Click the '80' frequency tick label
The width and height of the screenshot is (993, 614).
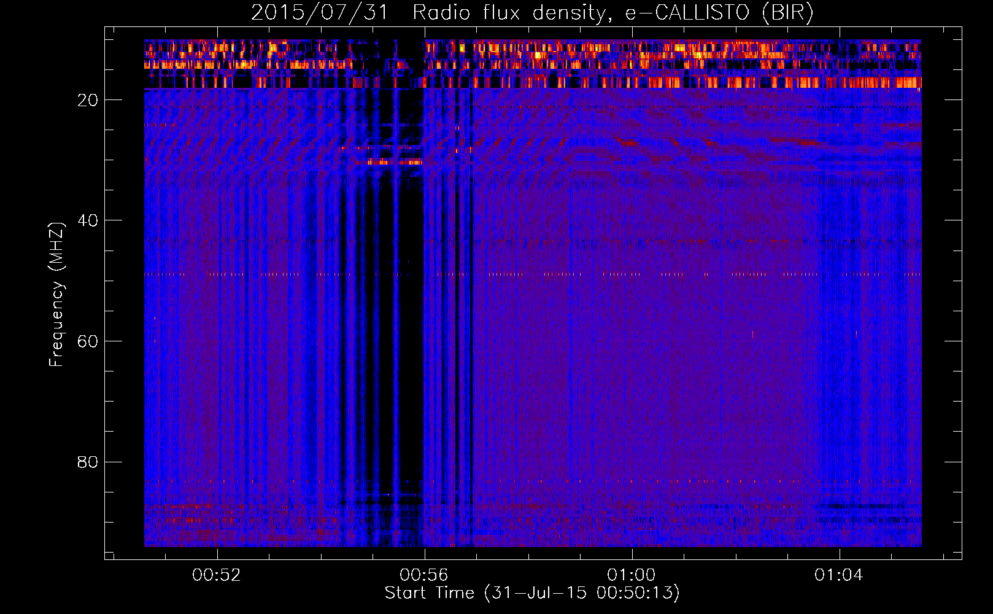[88, 462]
